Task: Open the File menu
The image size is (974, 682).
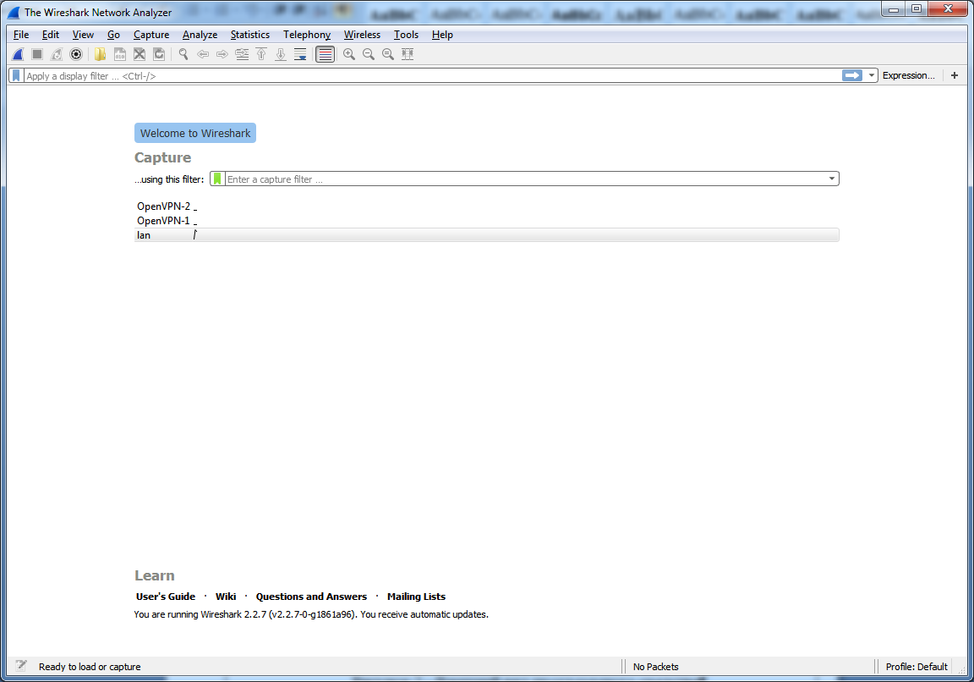Action: [x=21, y=35]
